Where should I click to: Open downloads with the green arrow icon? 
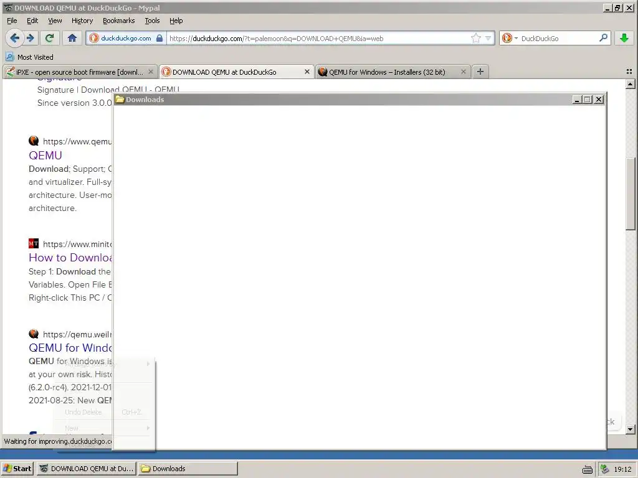pos(624,38)
